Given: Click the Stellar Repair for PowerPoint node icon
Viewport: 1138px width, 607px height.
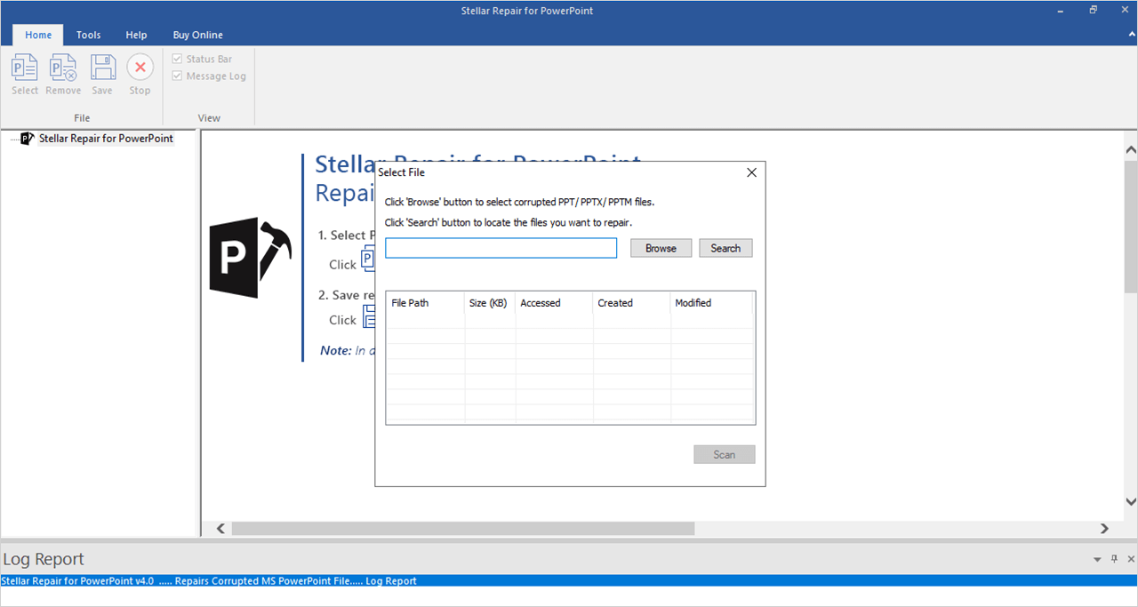Looking at the screenshot, I should [x=27, y=138].
